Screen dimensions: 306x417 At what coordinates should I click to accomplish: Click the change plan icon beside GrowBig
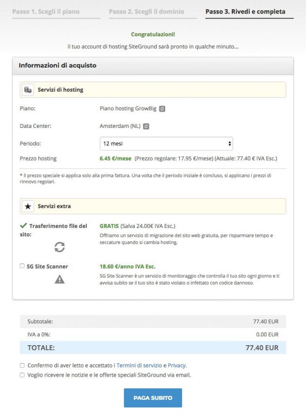point(162,109)
